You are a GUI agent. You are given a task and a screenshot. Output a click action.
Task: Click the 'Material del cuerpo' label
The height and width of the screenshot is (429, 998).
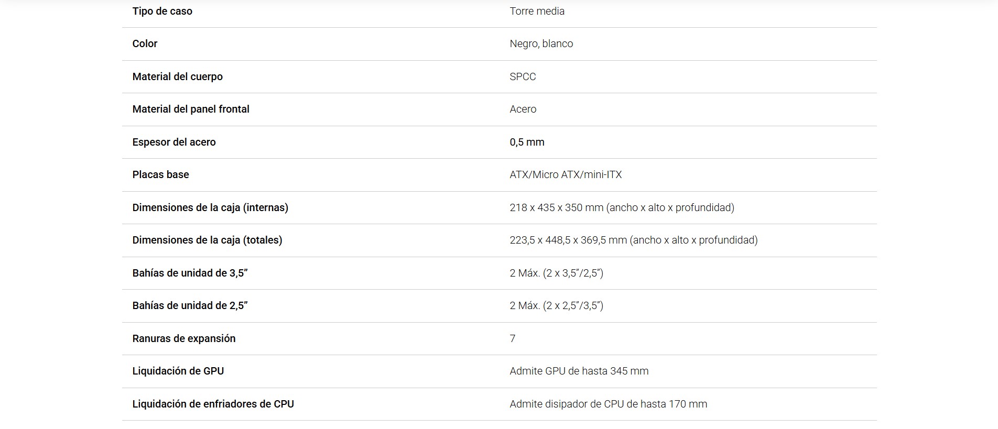(177, 76)
